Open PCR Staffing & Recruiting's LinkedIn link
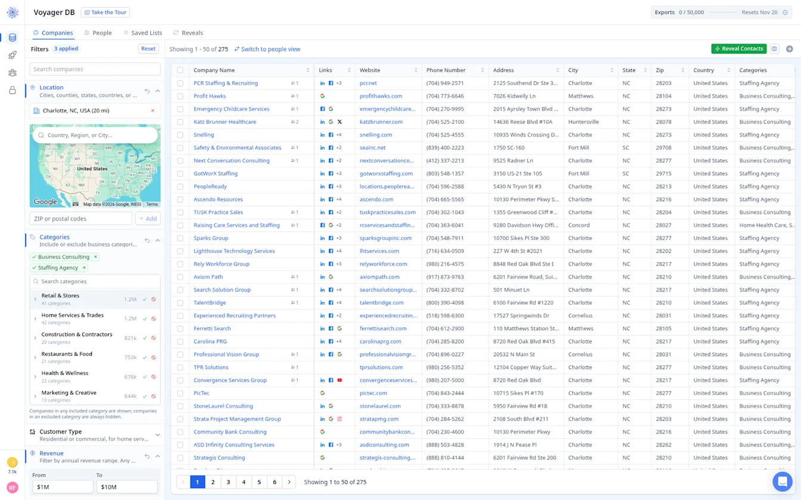 point(322,83)
